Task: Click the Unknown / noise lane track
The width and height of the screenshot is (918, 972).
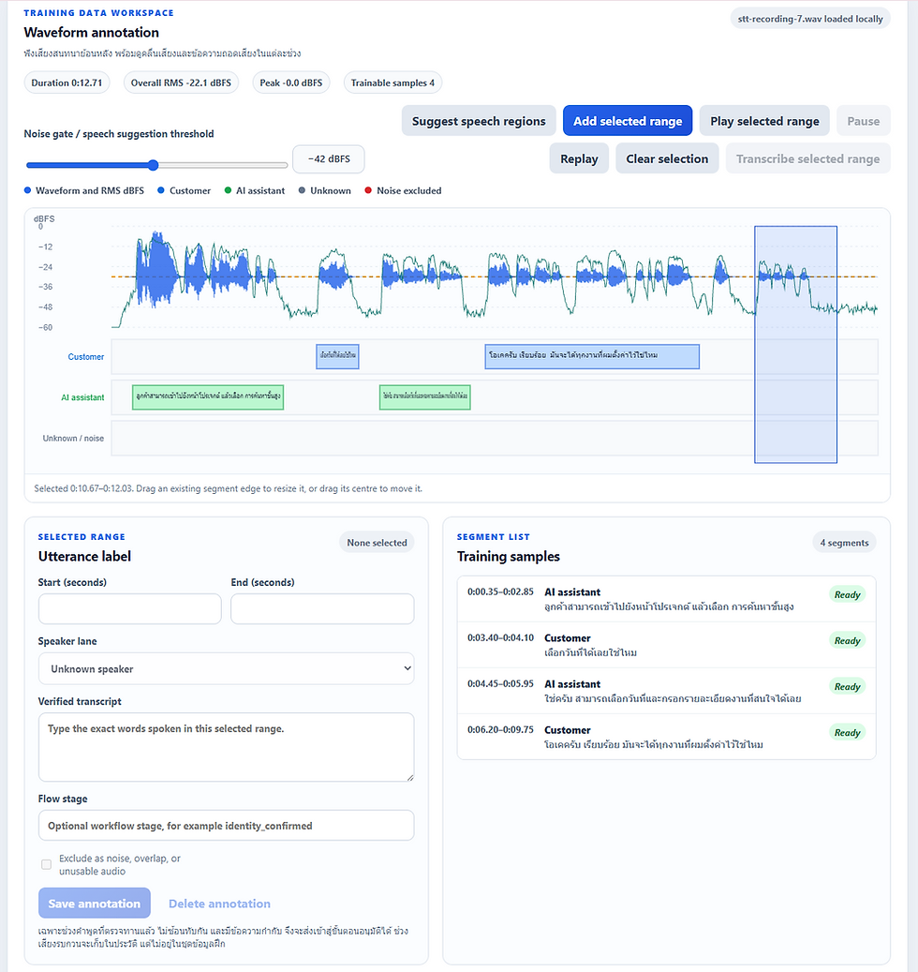Action: [x=495, y=439]
